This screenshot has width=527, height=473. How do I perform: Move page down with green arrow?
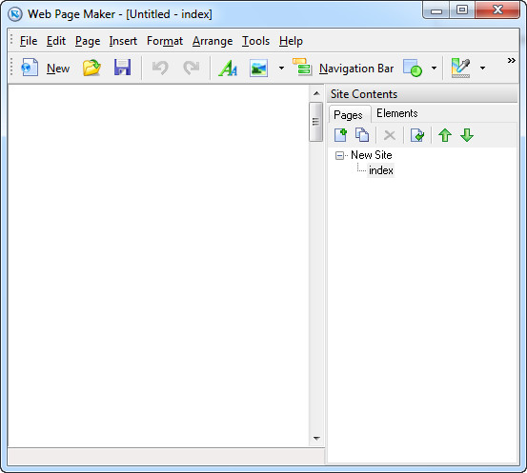[467, 135]
